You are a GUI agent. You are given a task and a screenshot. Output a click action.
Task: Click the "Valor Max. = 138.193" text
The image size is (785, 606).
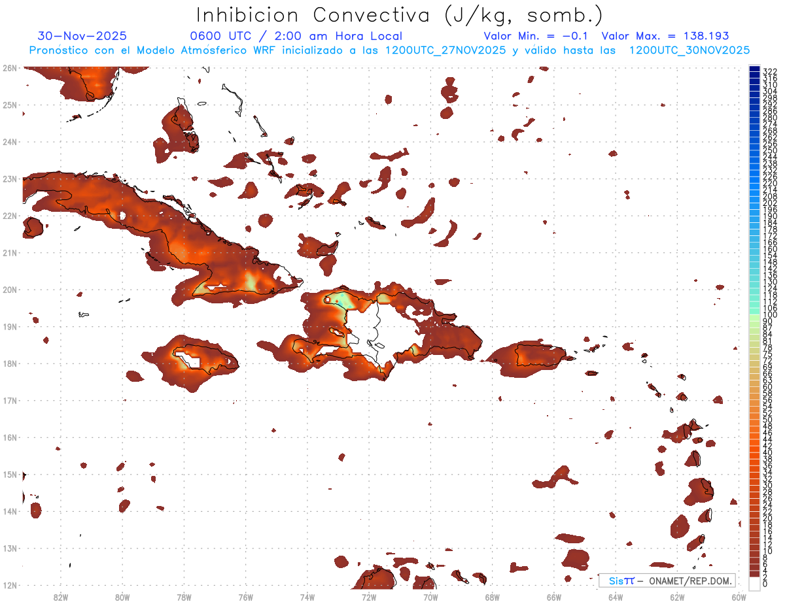click(x=665, y=36)
